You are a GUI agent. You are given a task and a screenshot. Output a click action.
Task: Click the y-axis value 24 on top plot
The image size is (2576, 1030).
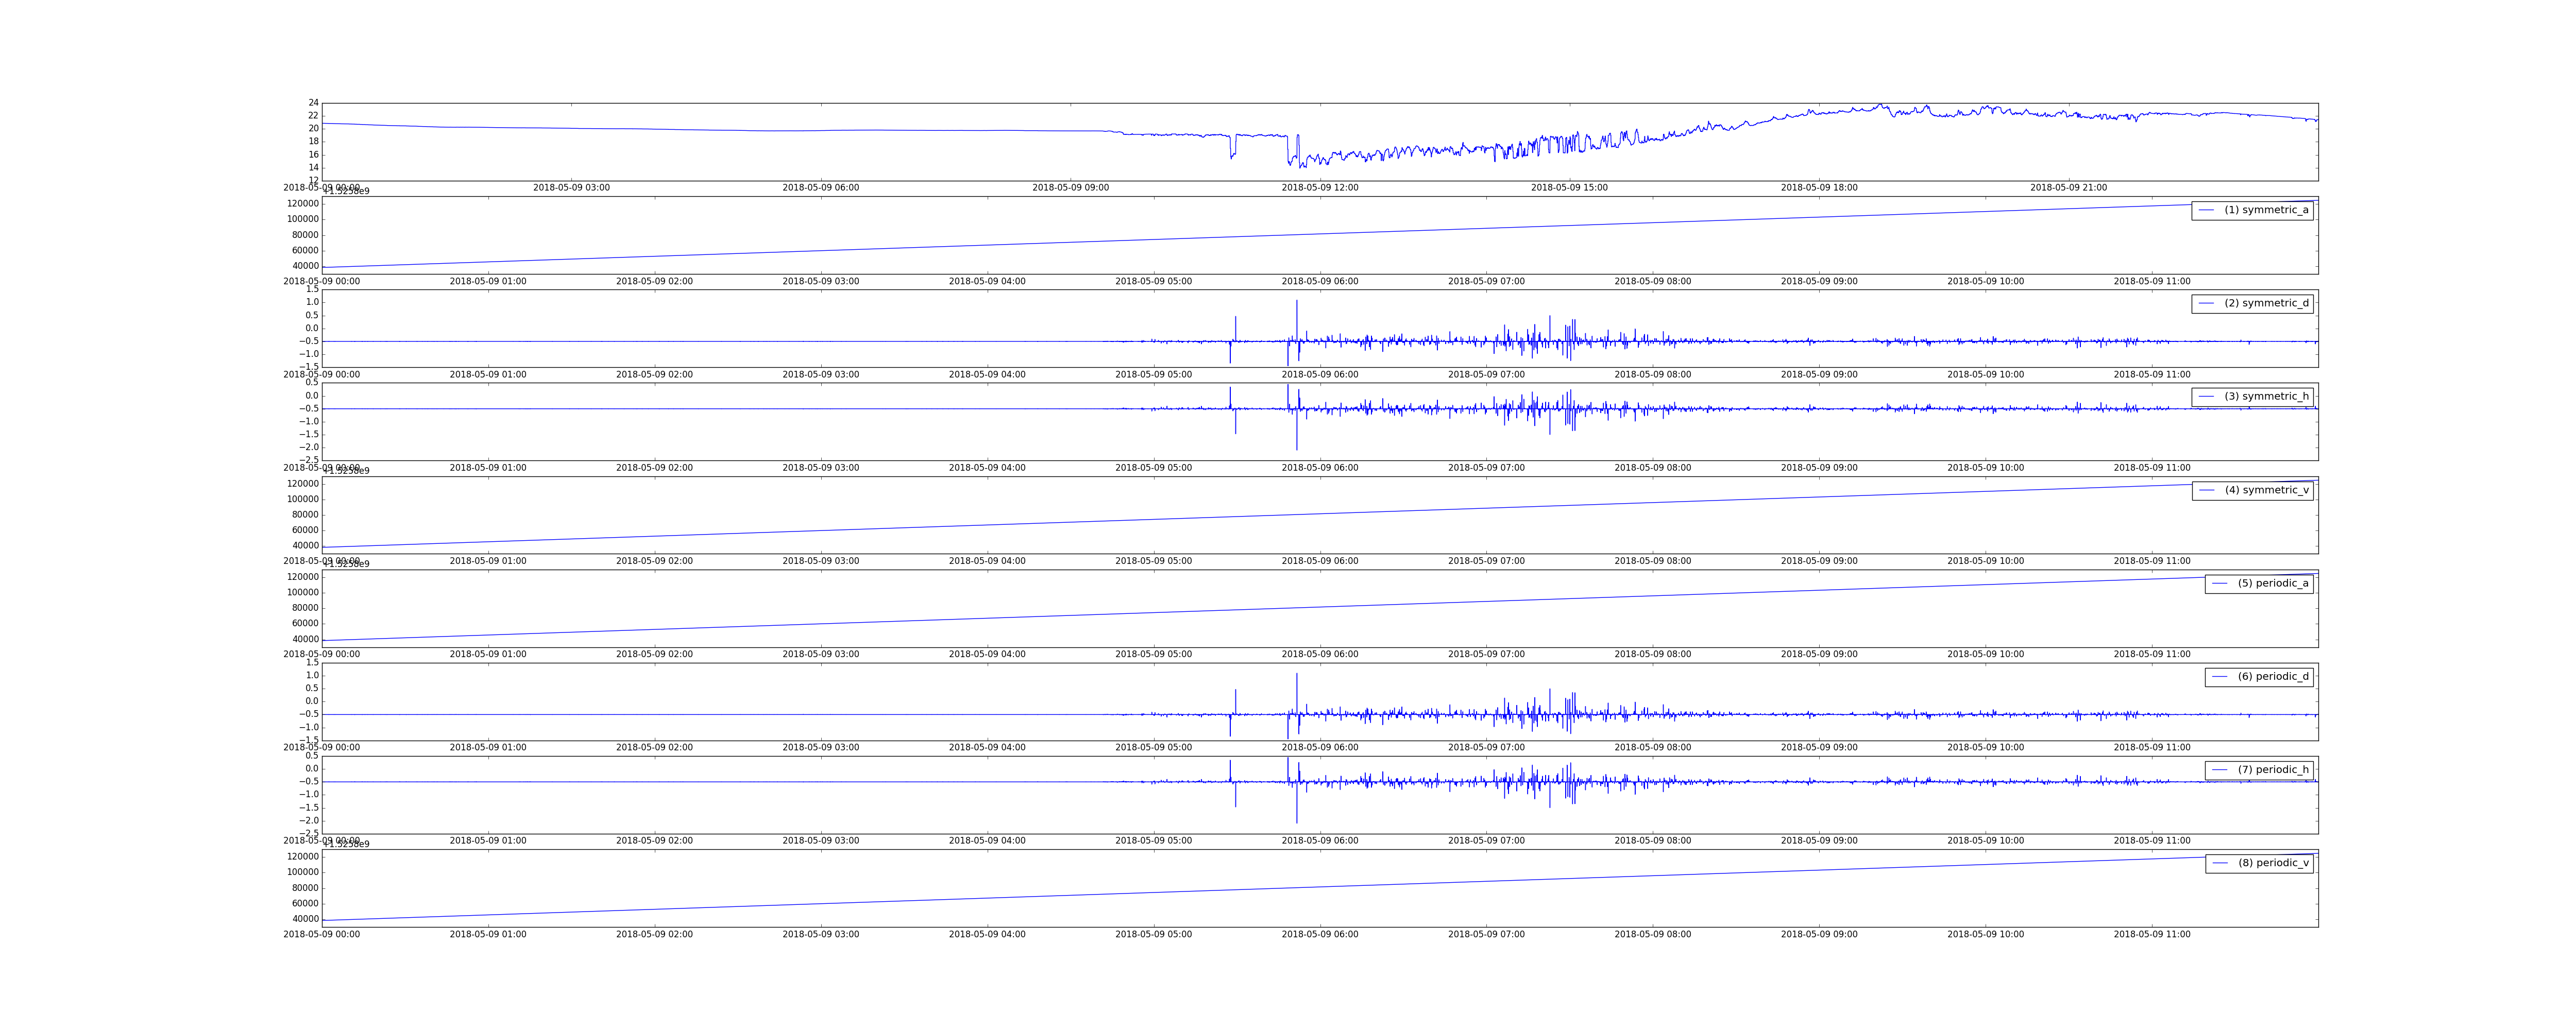(x=313, y=103)
